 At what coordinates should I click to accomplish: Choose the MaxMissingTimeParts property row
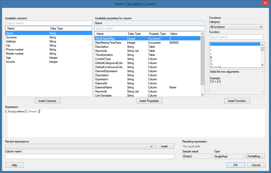(x=108, y=43)
